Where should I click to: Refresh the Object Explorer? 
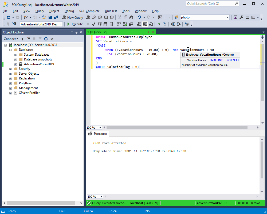[46, 39]
